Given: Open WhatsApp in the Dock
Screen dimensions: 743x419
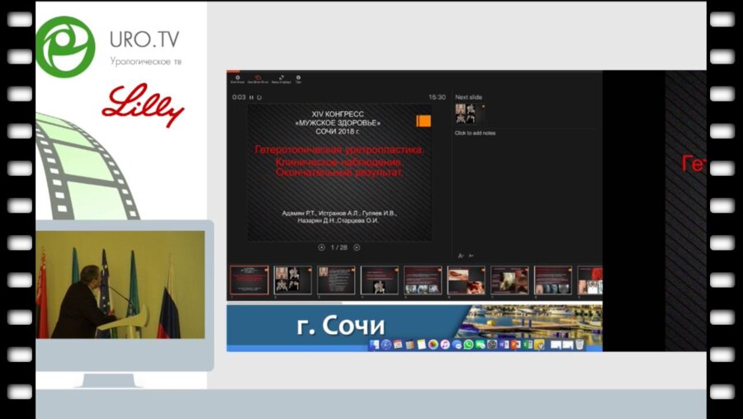Looking at the screenshot, I should [x=468, y=344].
